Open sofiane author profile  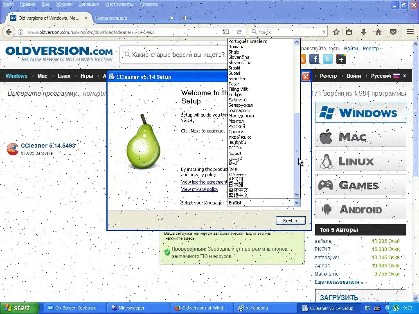(x=323, y=241)
